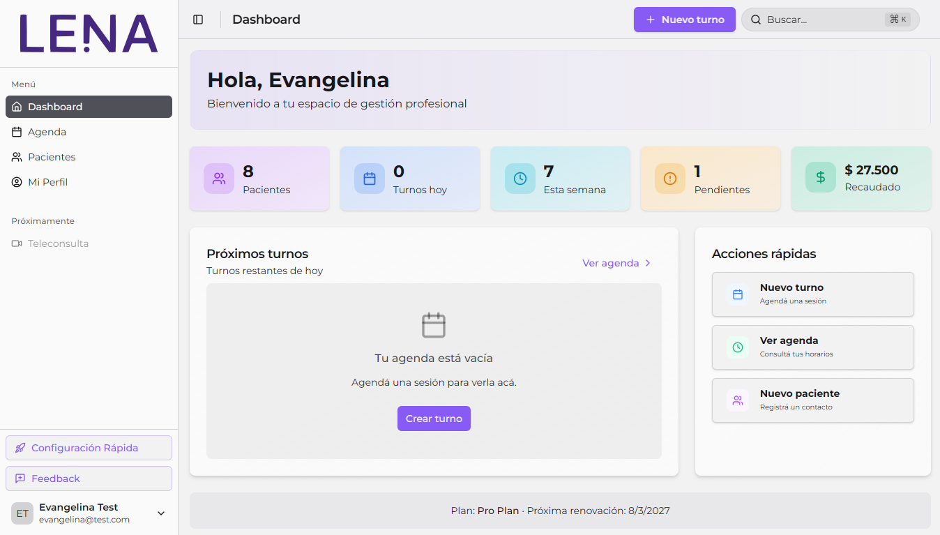Open the Nuevo paciente quick action
Viewport: 940px width, 535px height.
813,400
